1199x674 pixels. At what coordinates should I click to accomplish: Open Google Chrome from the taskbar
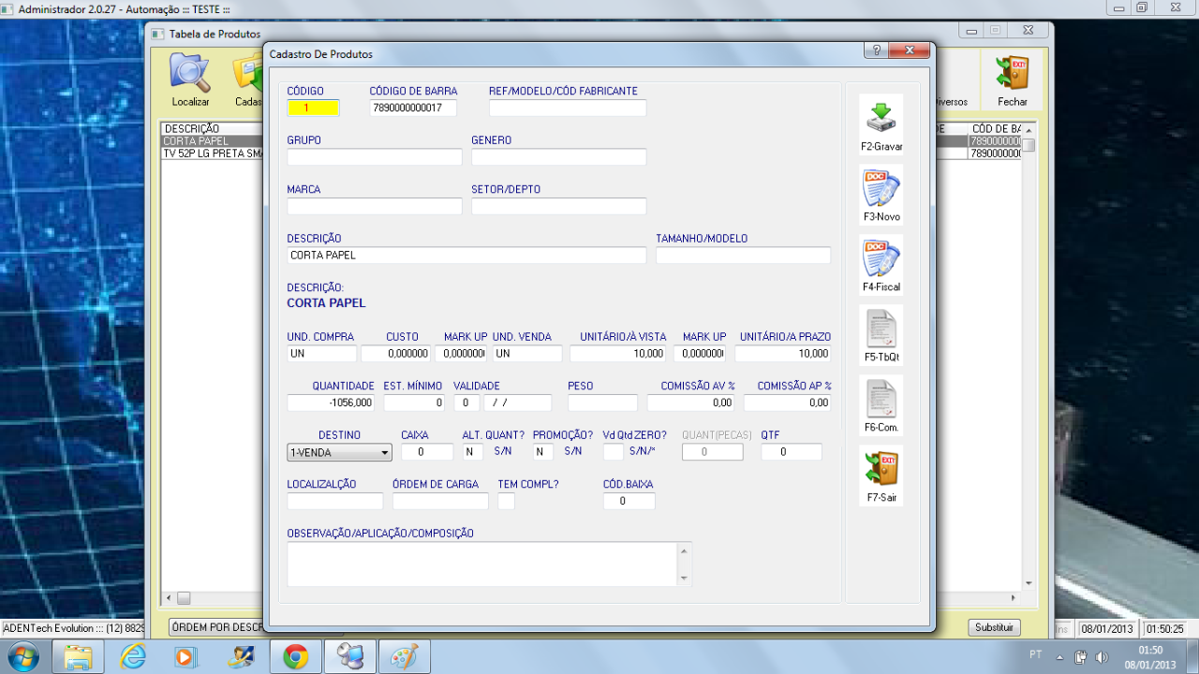[296, 657]
